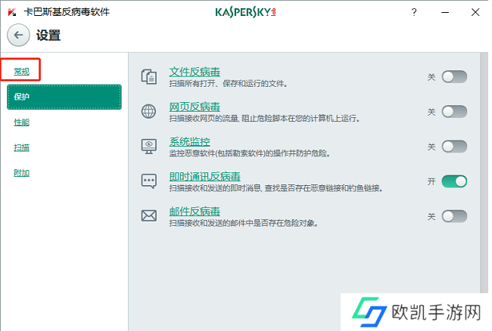Screen dimensions: 492x331
Task: Open the help question mark
Action: [x=414, y=12]
